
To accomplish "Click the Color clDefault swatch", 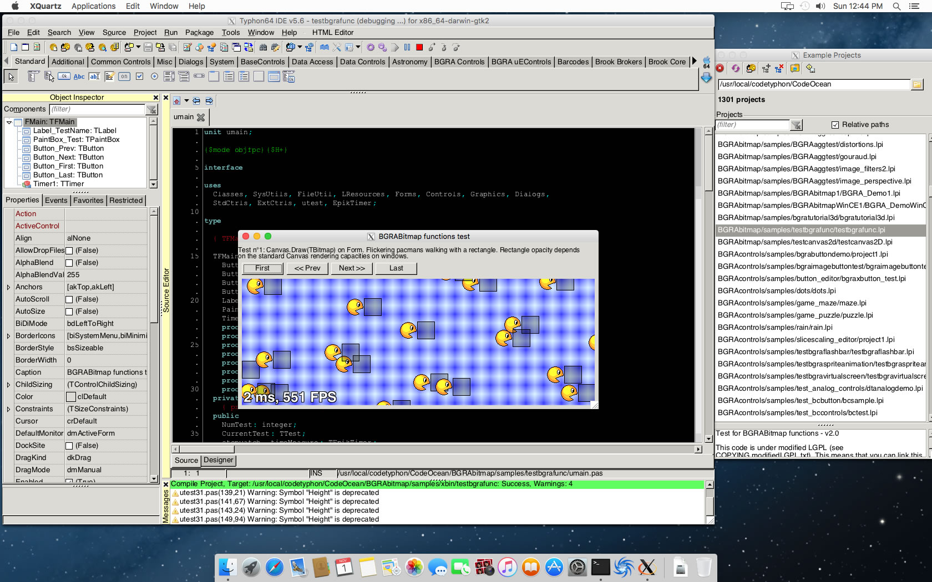I will click(71, 397).
